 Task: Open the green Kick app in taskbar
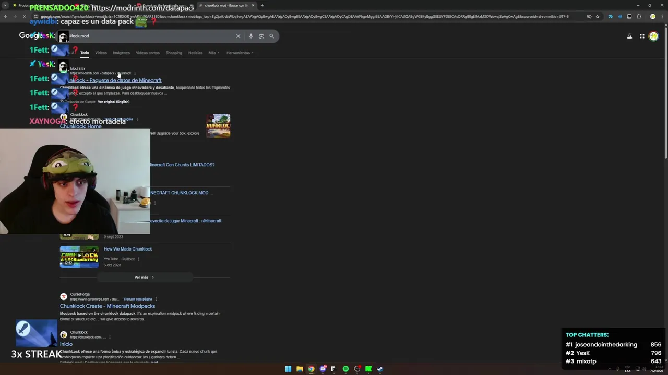(x=368, y=369)
